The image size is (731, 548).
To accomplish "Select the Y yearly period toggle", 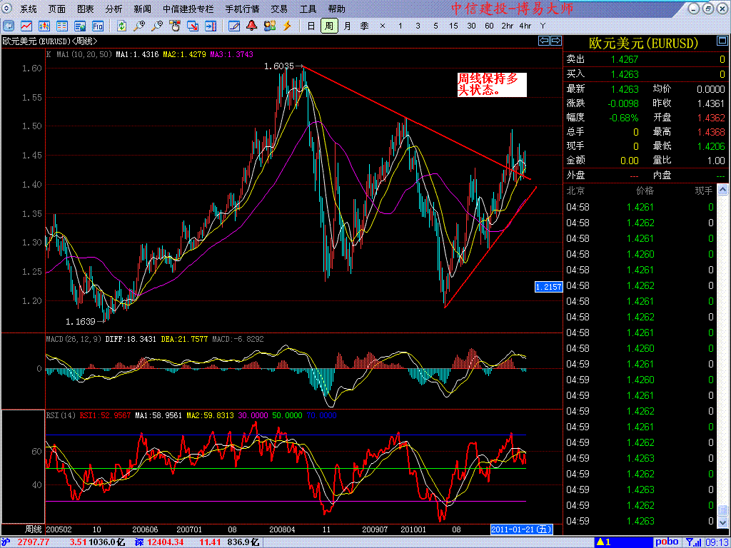I will pos(543,26).
